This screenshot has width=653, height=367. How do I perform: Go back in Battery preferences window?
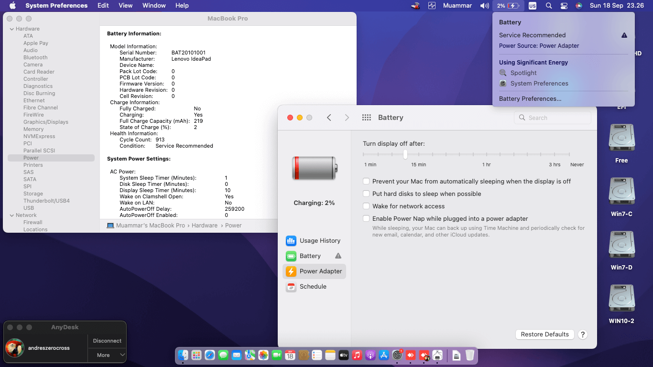pyautogui.click(x=329, y=118)
